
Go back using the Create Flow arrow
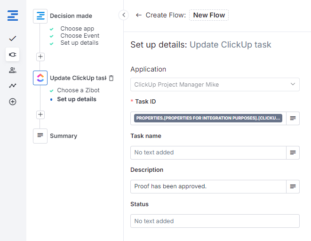(138, 15)
